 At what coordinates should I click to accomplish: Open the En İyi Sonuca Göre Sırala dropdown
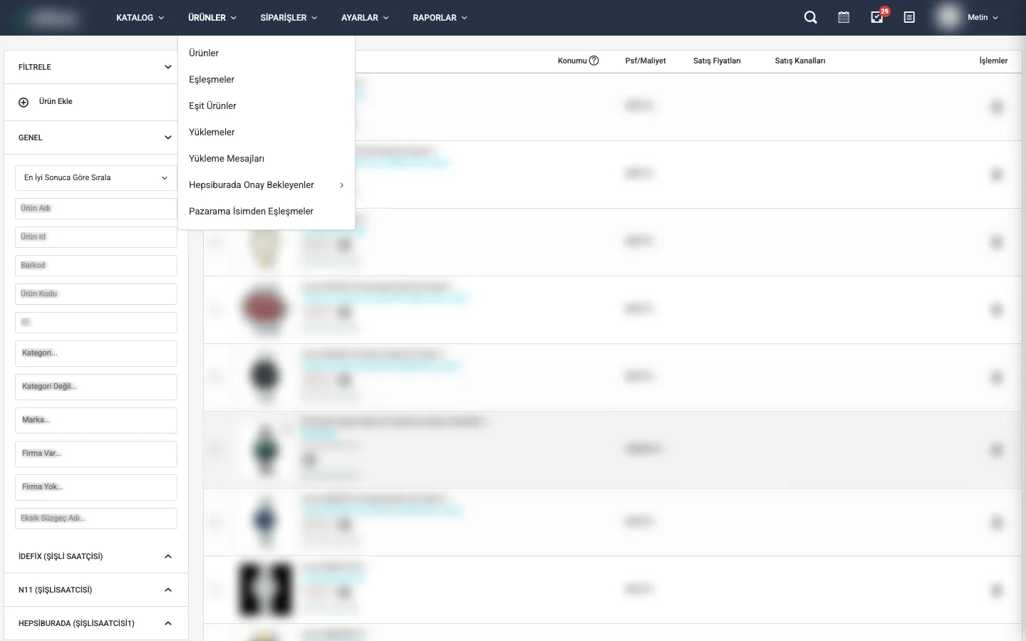[x=95, y=178]
